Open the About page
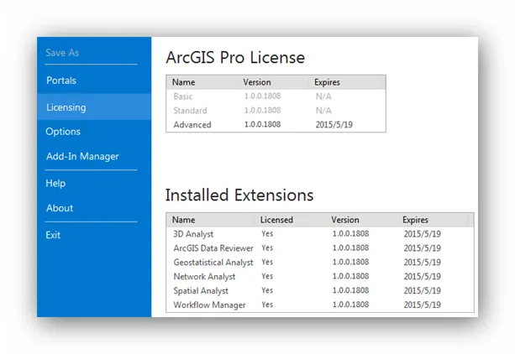515x354 pixels. [x=60, y=208]
